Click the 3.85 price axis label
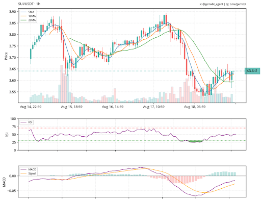This screenshot has height=201, width=261. [12, 23]
